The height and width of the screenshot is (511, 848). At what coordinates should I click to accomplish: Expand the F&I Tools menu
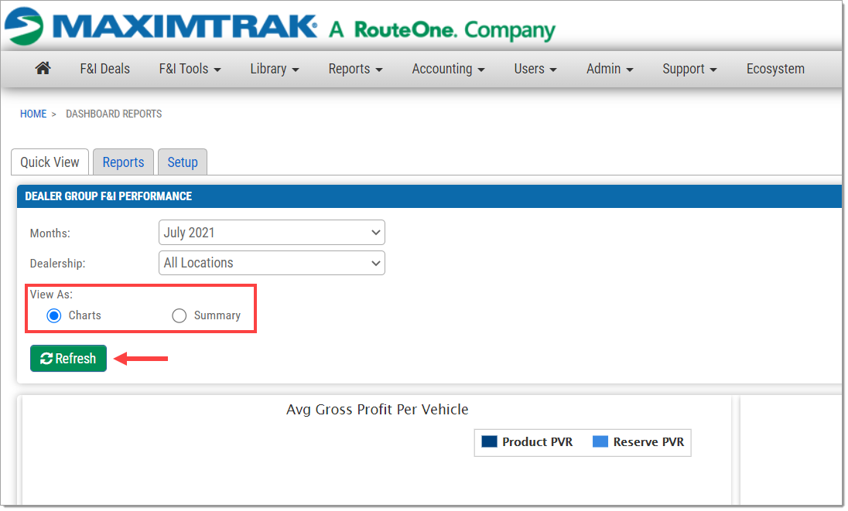tap(190, 69)
